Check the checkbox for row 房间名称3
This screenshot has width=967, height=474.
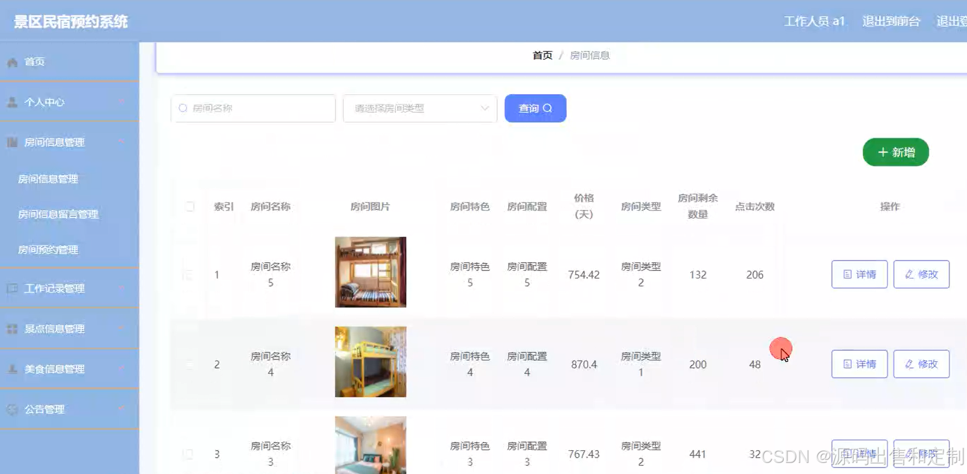(188, 454)
